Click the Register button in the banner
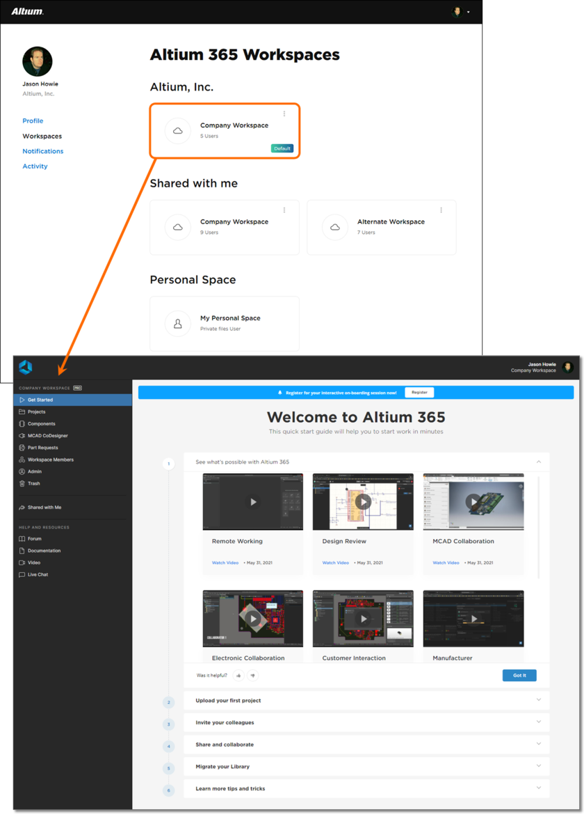 click(x=419, y=392)
